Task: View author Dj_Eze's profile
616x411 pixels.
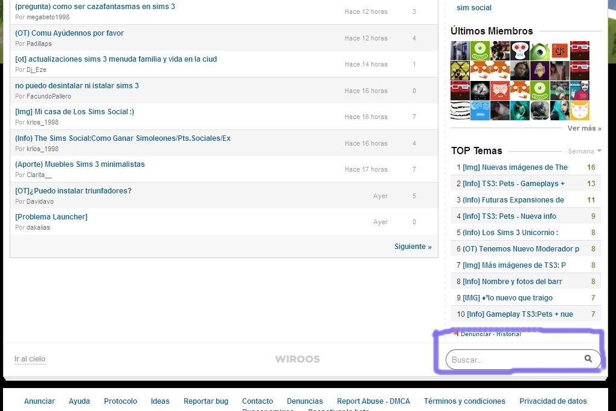Action: pos(36,70)
